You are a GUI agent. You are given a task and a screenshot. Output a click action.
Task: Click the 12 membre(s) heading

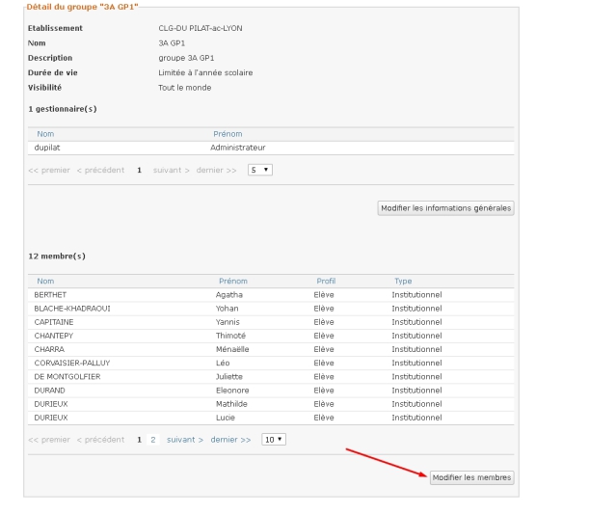pos(57,257)
